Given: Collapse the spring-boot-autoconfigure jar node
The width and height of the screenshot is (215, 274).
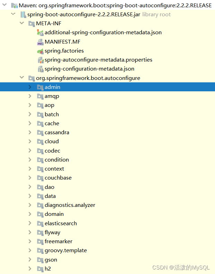Looking at the screenshot, I should [x=13, y=14].
